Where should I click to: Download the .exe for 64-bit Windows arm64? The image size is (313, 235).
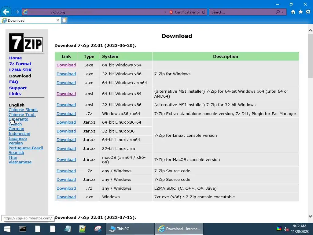(66, 83)
